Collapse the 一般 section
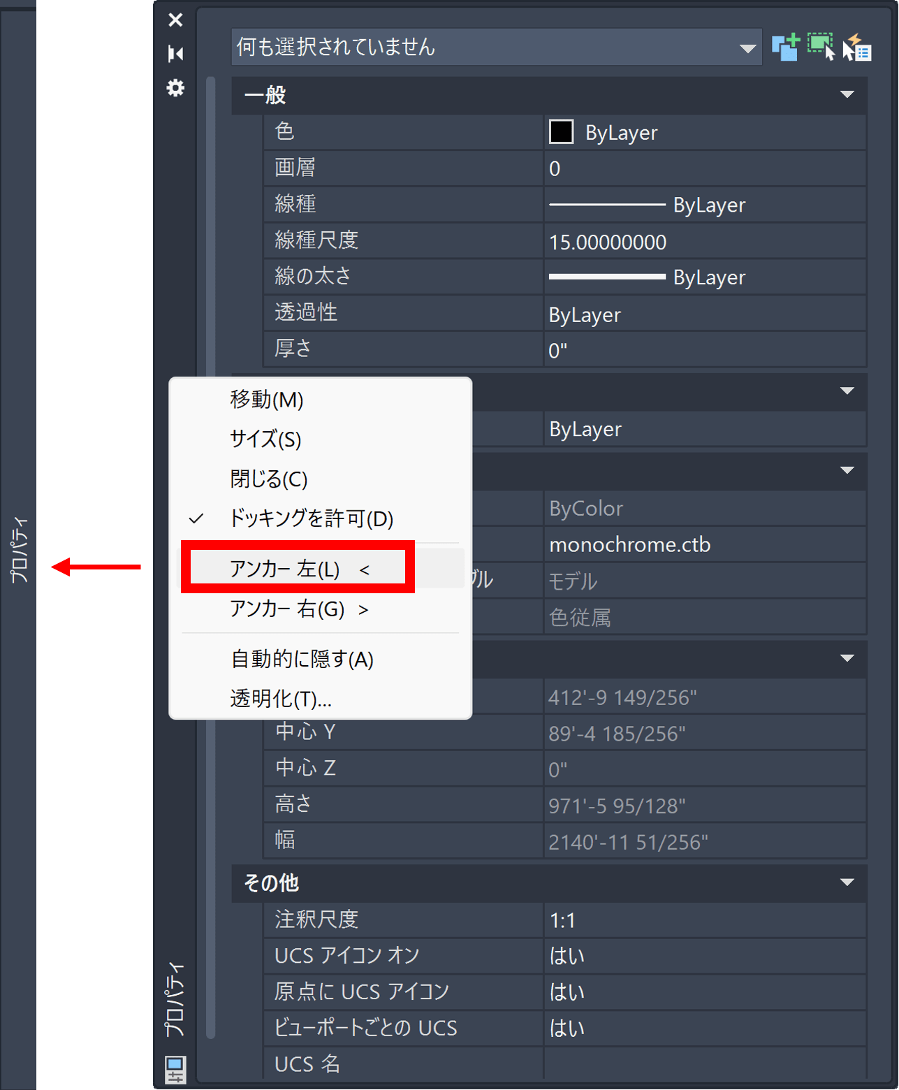This screenshot has width=899, height=1090. point(847,94)
